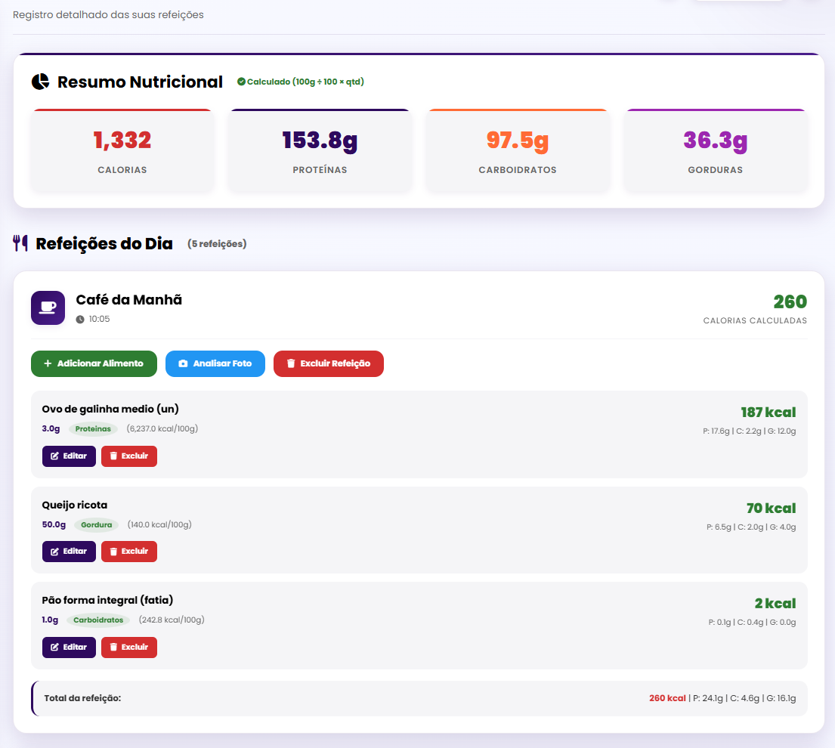This screenshot has height=748, width=835.
Task: Click the Gorduras summary card
Action: point(715,150)
